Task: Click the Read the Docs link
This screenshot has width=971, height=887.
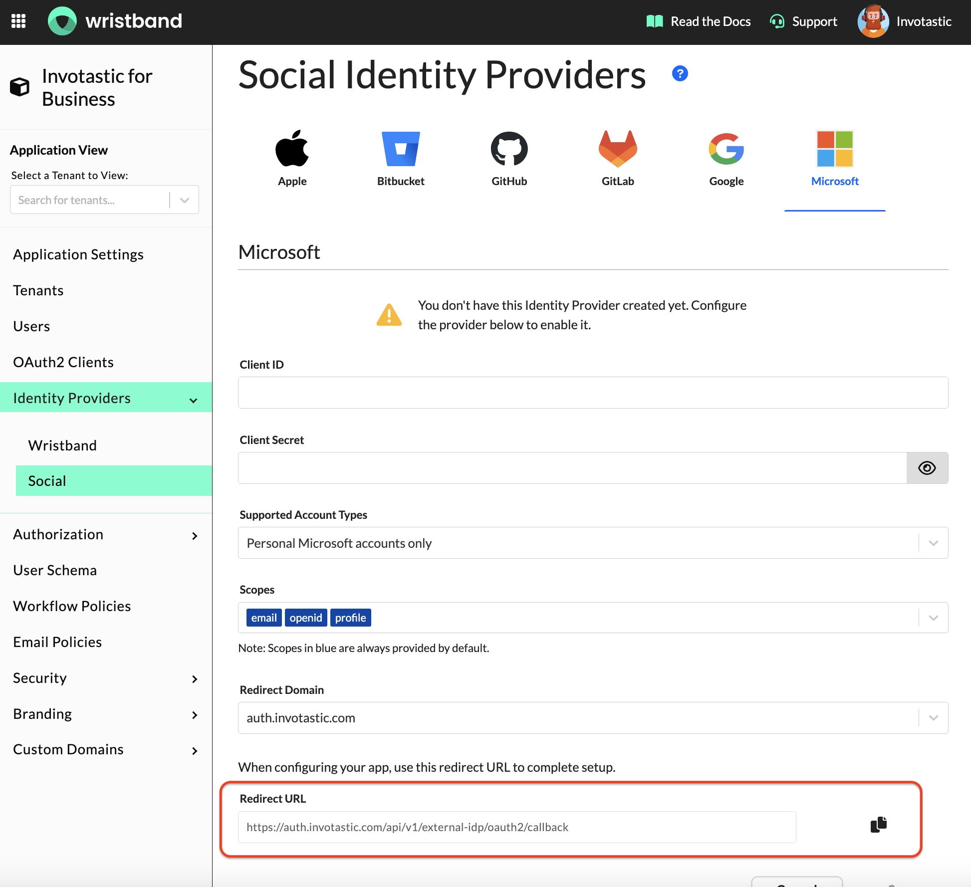Action: click(x=711, y=21)
